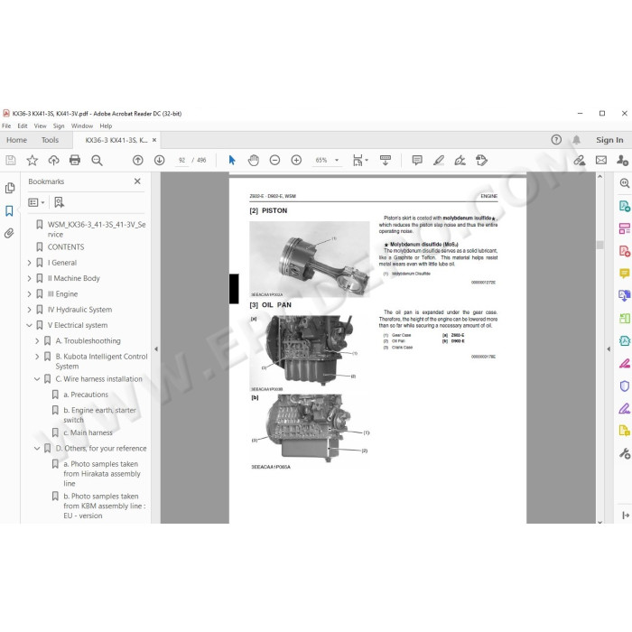Go to previous page arrow

tap(138, 161)
